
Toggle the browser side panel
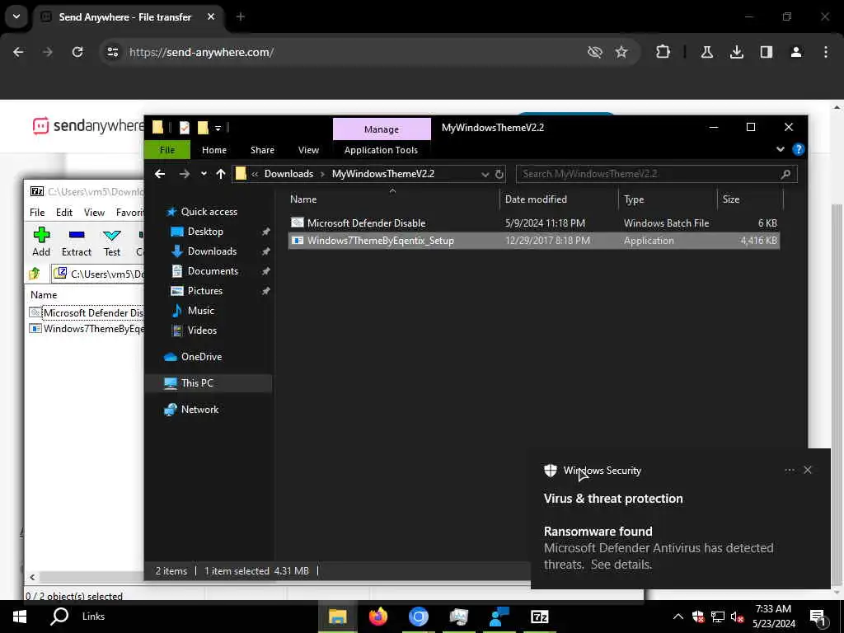click(x=767, y=52)
